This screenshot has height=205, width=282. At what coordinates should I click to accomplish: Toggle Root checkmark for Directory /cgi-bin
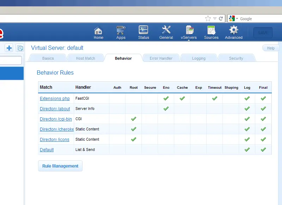134,119
